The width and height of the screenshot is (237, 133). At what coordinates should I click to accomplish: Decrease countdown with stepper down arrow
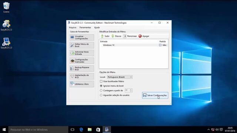pos(131,91)
